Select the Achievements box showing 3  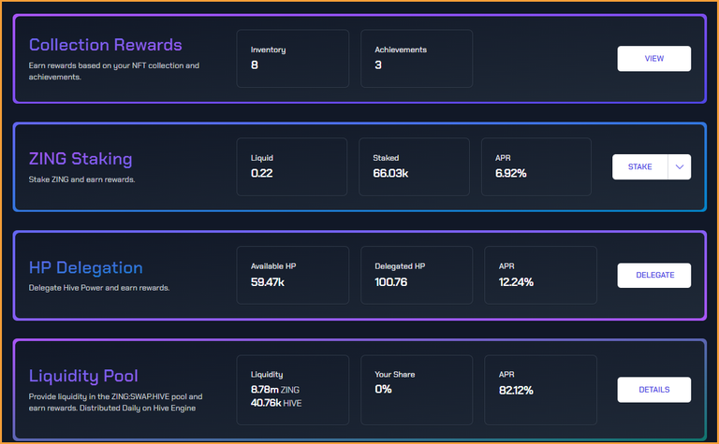[417, 59]
